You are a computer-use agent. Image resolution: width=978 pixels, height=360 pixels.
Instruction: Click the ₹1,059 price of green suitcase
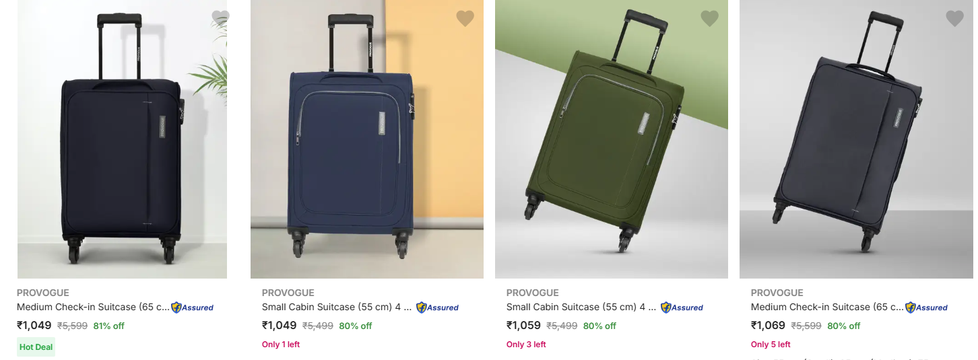coord(523,326)
